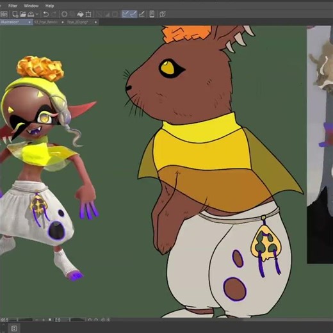Redo the undone action

(x=54, y=14)
